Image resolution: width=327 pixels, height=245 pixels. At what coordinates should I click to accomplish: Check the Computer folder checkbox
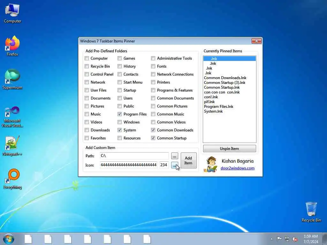pos(87,58)
